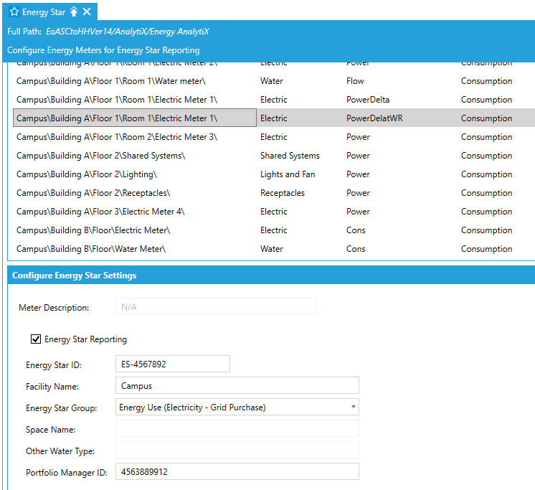The image size is (535, 490).
Task: Click the Other Water Type field
Action: tap(237, 451)
